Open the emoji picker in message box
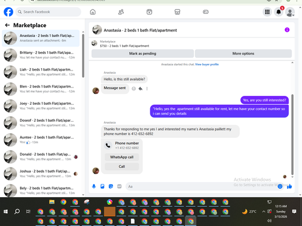 point(280,186)
